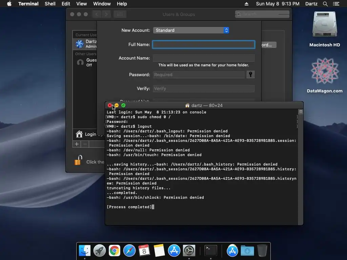The width and height of the screenshot is (347, 260).
Task: Open Dartz fast user switching menu
Action: click(311, 4)
